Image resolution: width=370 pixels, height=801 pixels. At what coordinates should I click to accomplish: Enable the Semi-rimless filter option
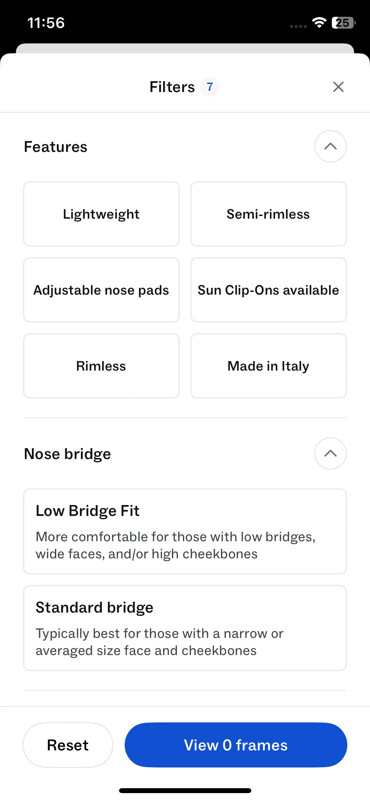point(268,214)
